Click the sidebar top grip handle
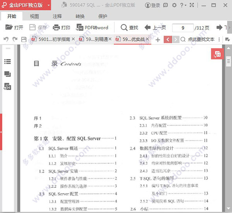This screenshot has height=213, width=232. click(x=8, y=48)
